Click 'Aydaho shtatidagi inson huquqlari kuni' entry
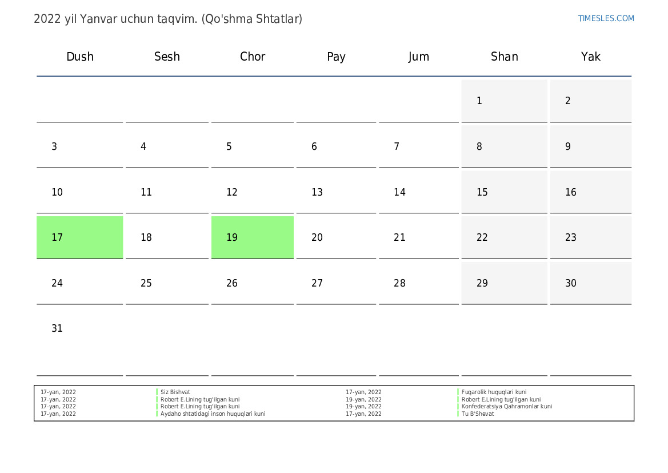Screen dimensions: 668x473 (x=213, y=414)
